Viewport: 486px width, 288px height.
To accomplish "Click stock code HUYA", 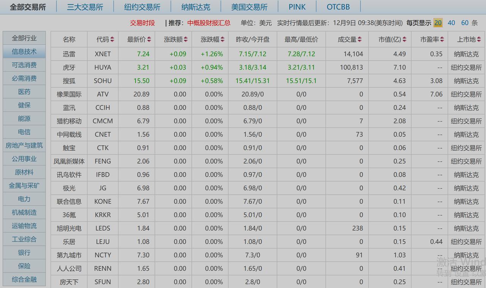I will click(x=103, y=67).
